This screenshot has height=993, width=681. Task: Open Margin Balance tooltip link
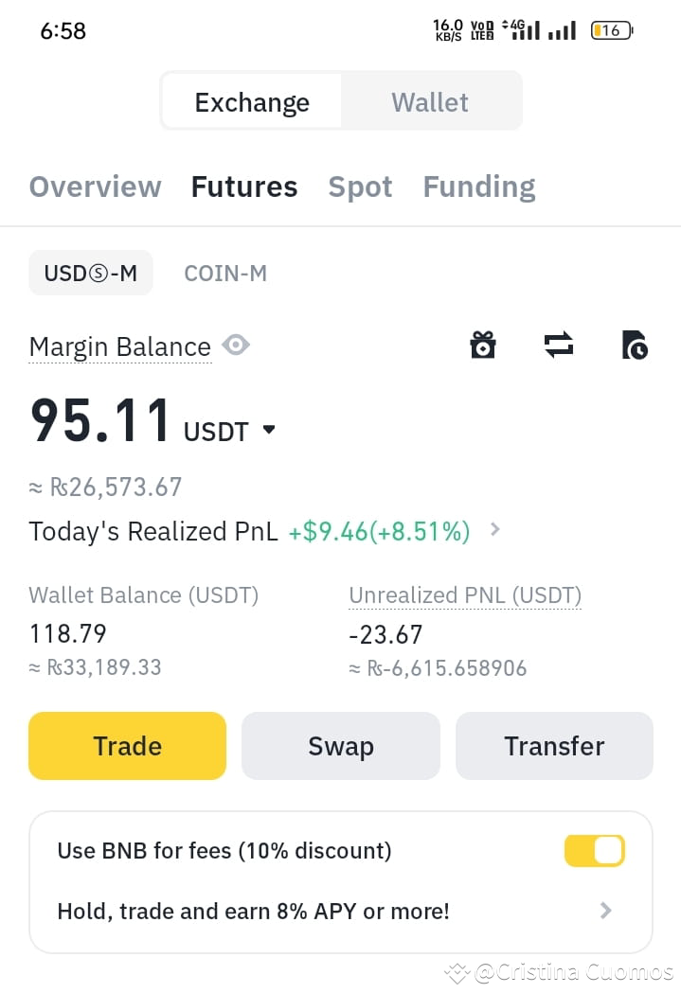pyautogui.click(x=119, y=346)
